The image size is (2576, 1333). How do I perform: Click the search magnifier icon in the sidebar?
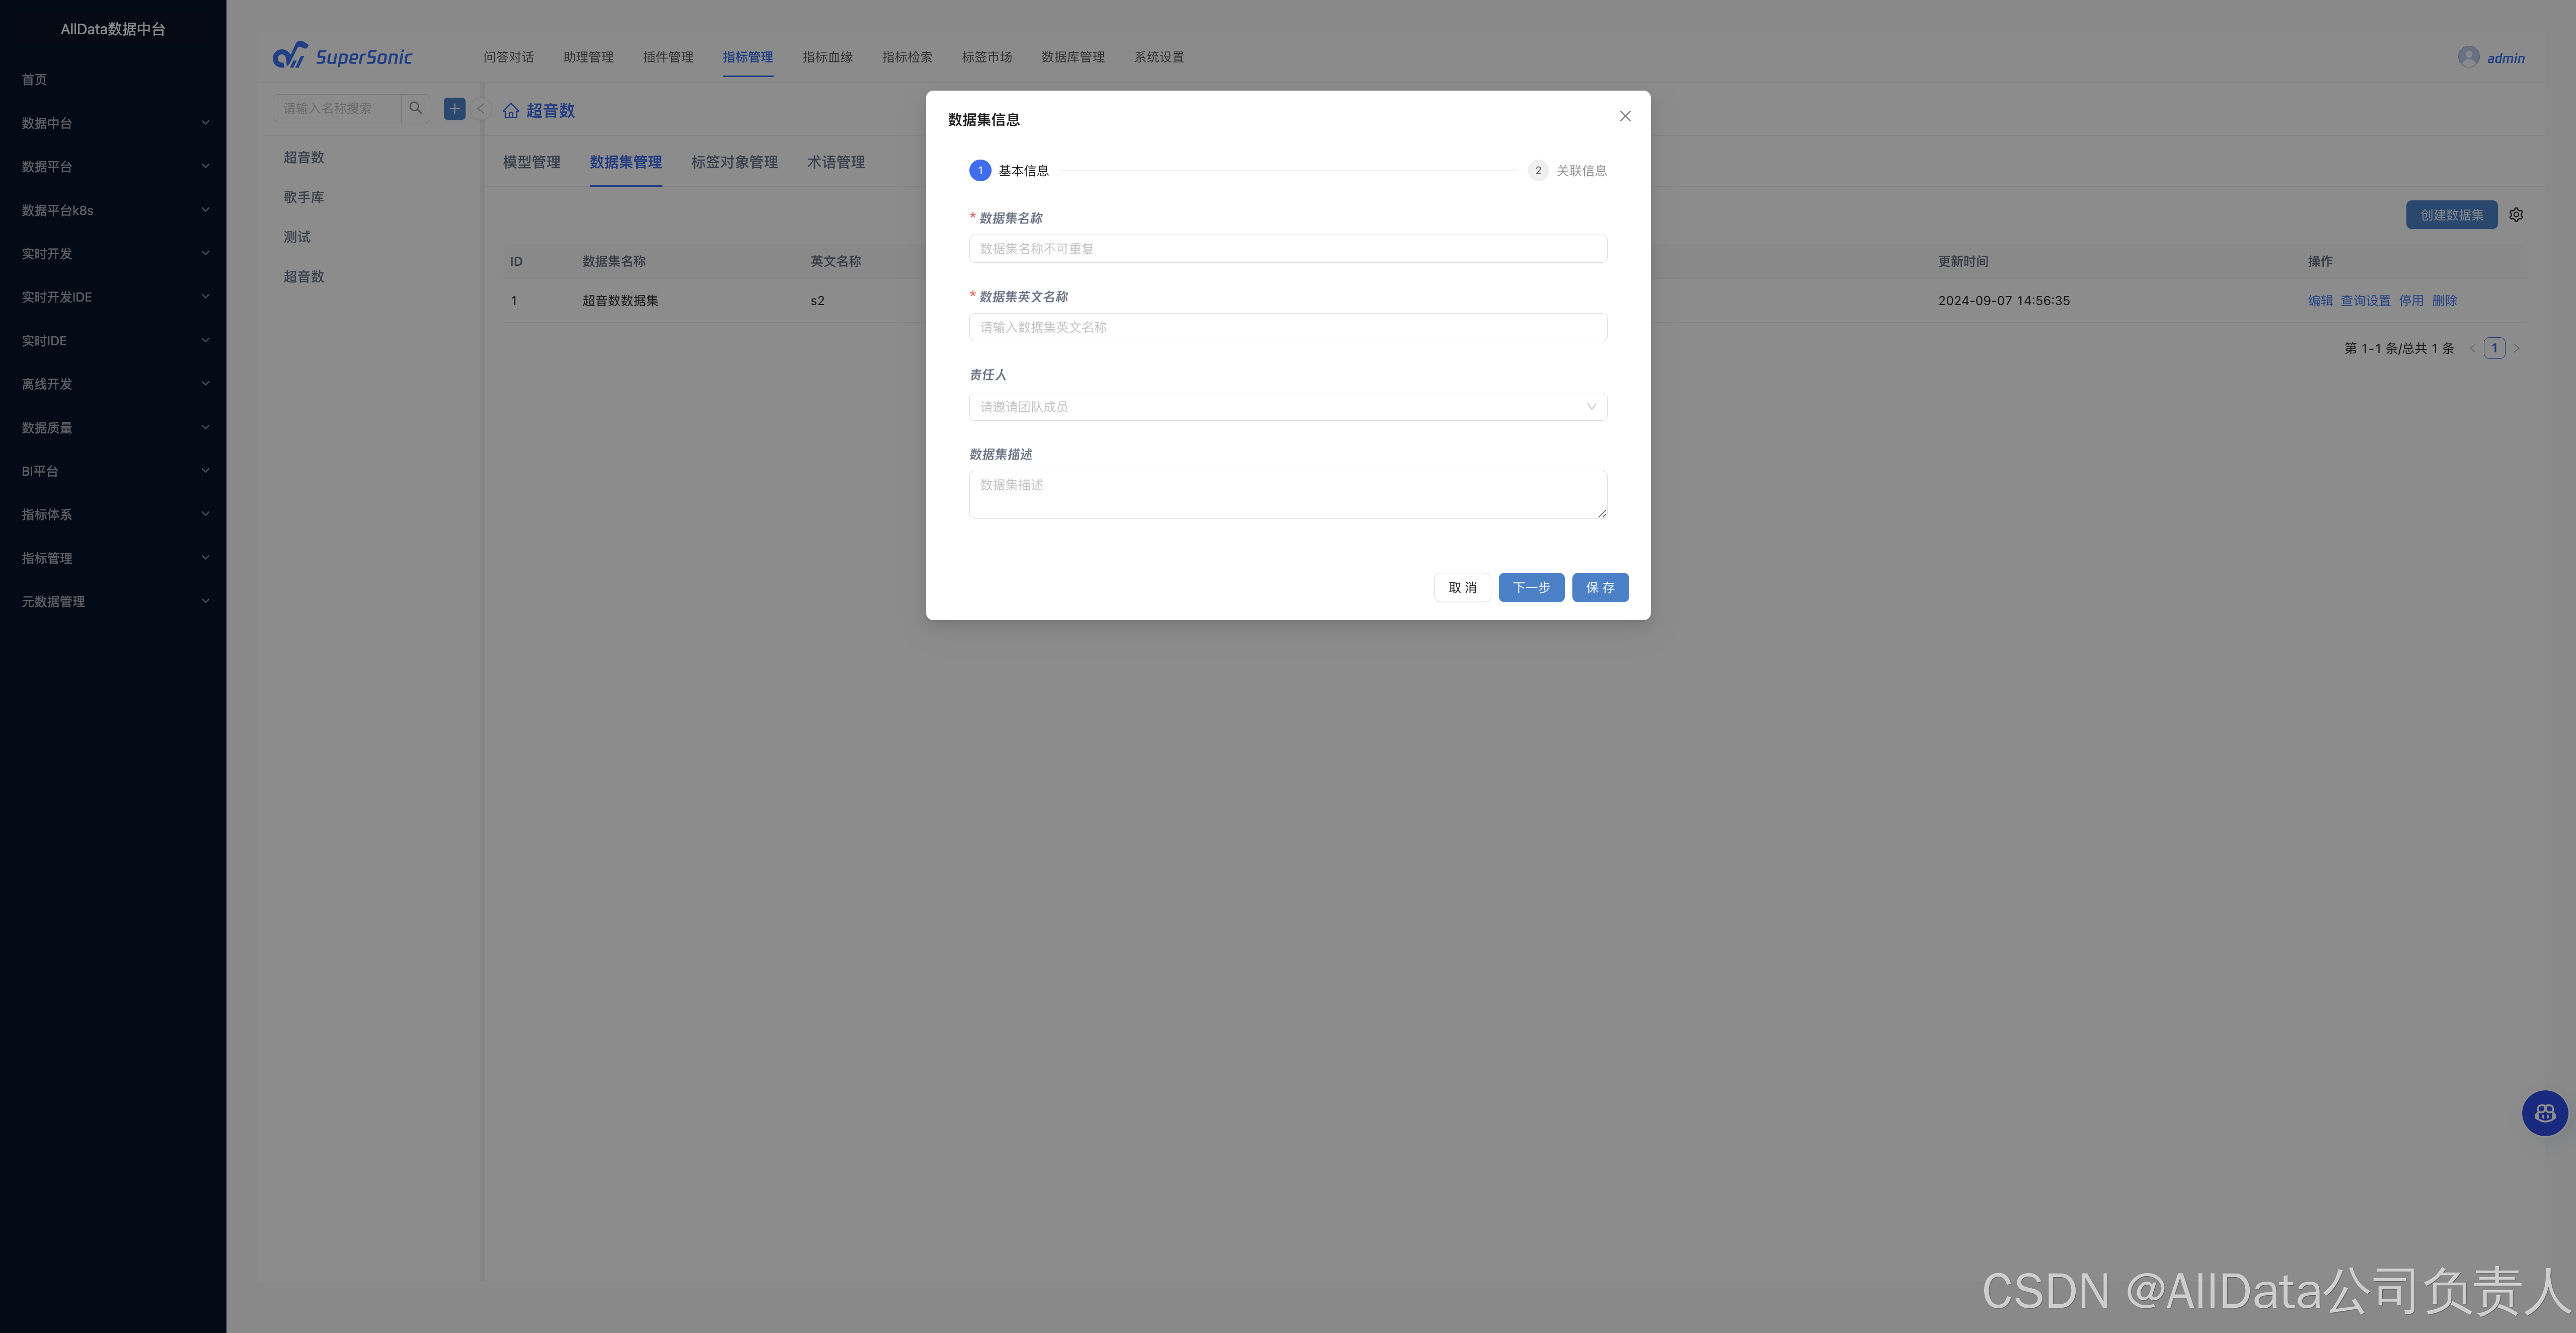415,108
